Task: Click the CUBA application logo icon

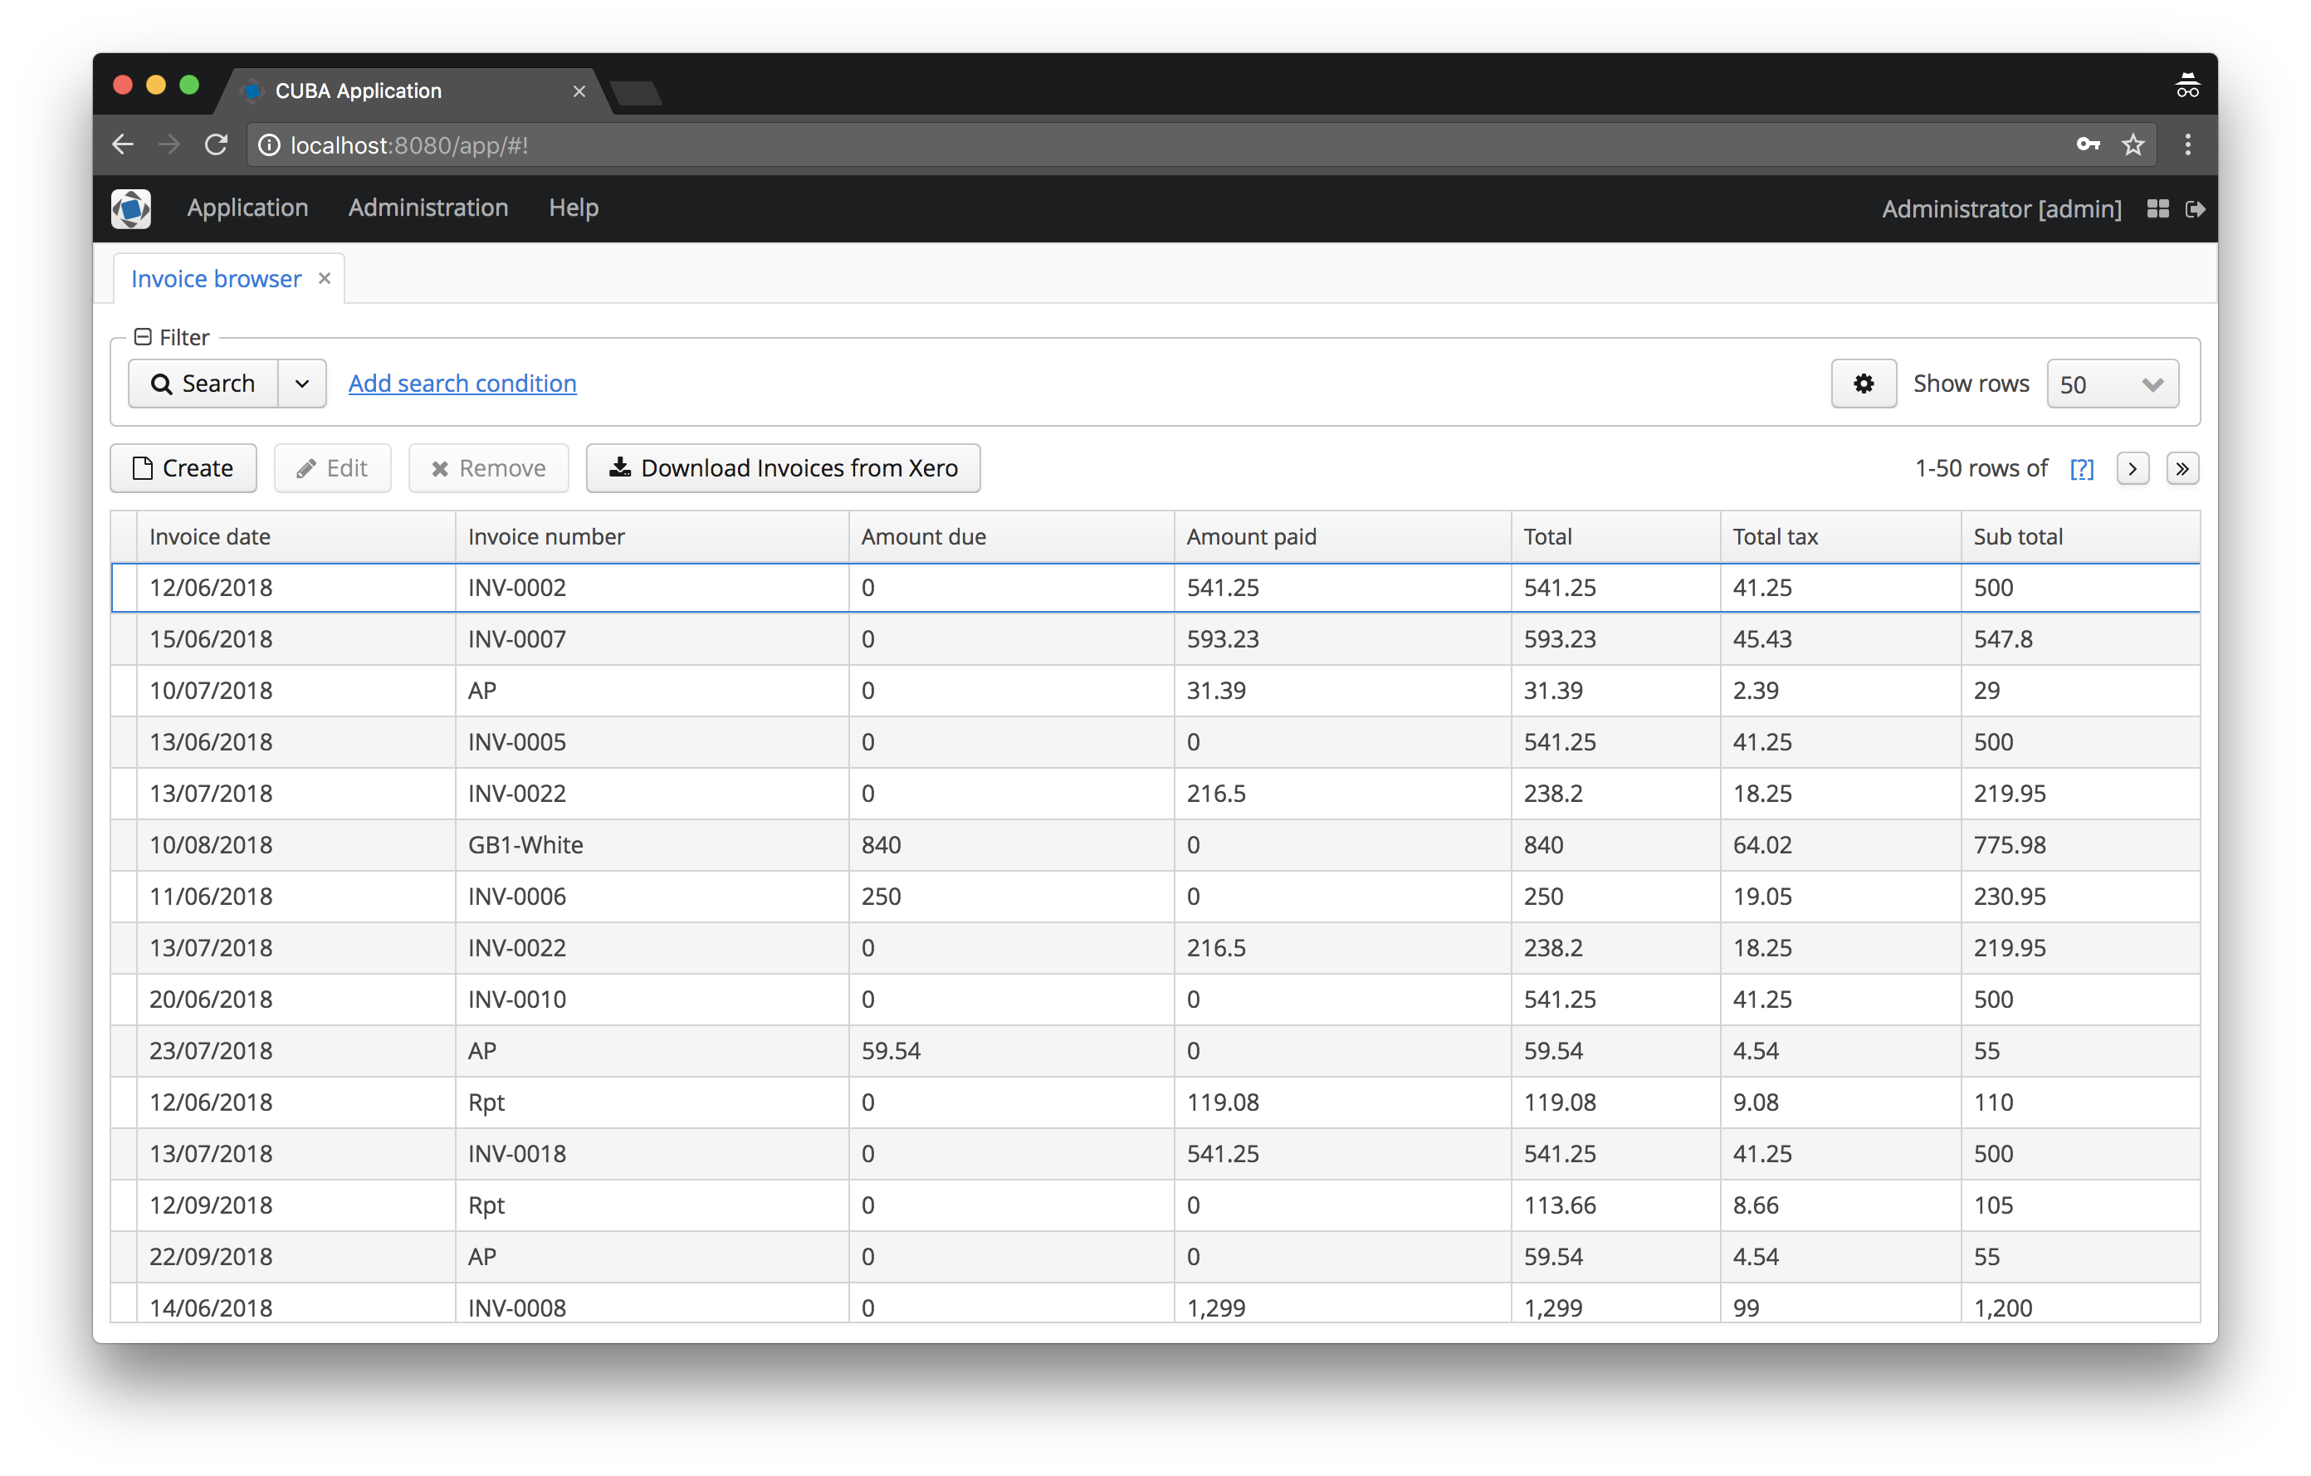Action: click(131, 208)
